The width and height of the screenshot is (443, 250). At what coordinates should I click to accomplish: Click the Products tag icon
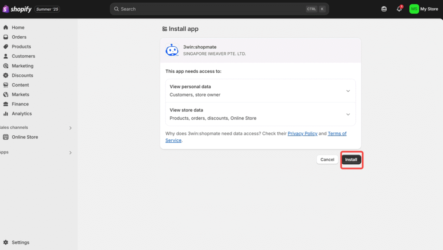click(x=6, y=47)
